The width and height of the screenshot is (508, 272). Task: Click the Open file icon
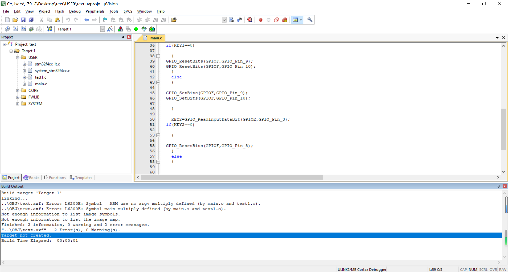tap(15, 20)
